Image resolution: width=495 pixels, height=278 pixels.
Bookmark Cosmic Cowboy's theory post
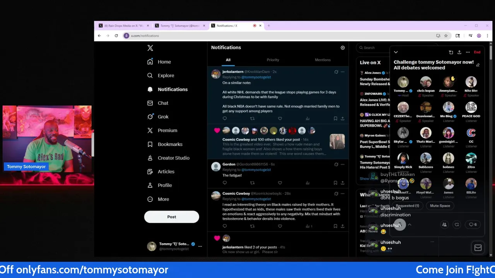(335, 226)
